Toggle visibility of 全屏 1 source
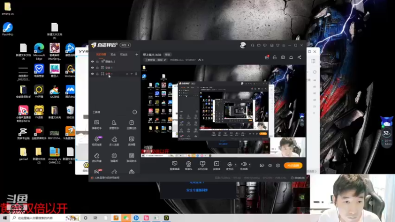 92,74
